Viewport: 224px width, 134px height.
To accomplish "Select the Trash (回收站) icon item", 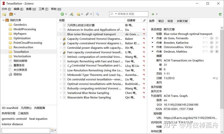I will [10, 74].
